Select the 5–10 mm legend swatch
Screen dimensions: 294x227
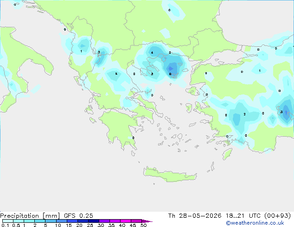pos(51,221)
